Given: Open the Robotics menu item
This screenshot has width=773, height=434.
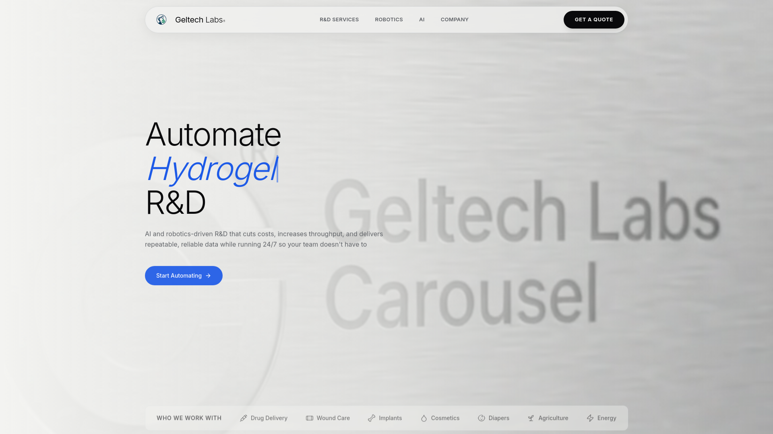Looking at the screenshot, I should pyautogui.click(x=389, y=20).
